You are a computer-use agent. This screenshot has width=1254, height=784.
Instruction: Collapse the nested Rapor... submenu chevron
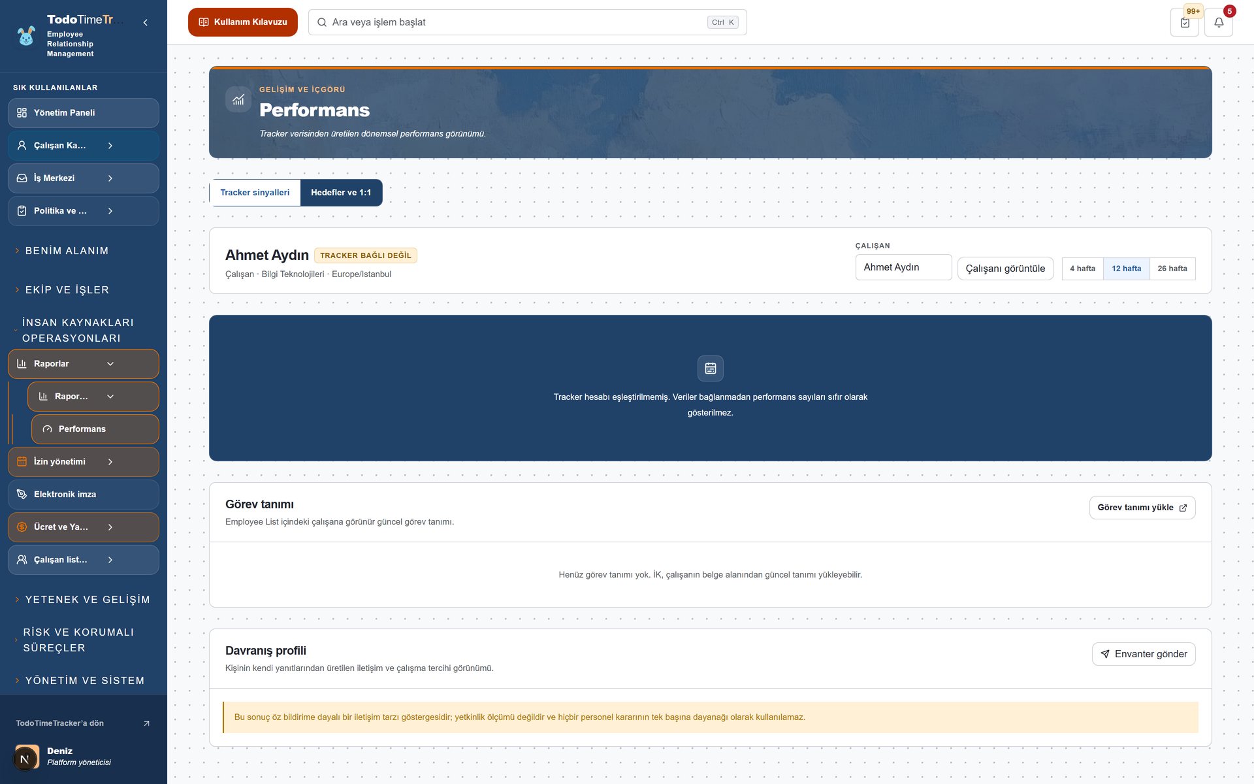pos(110,397)
